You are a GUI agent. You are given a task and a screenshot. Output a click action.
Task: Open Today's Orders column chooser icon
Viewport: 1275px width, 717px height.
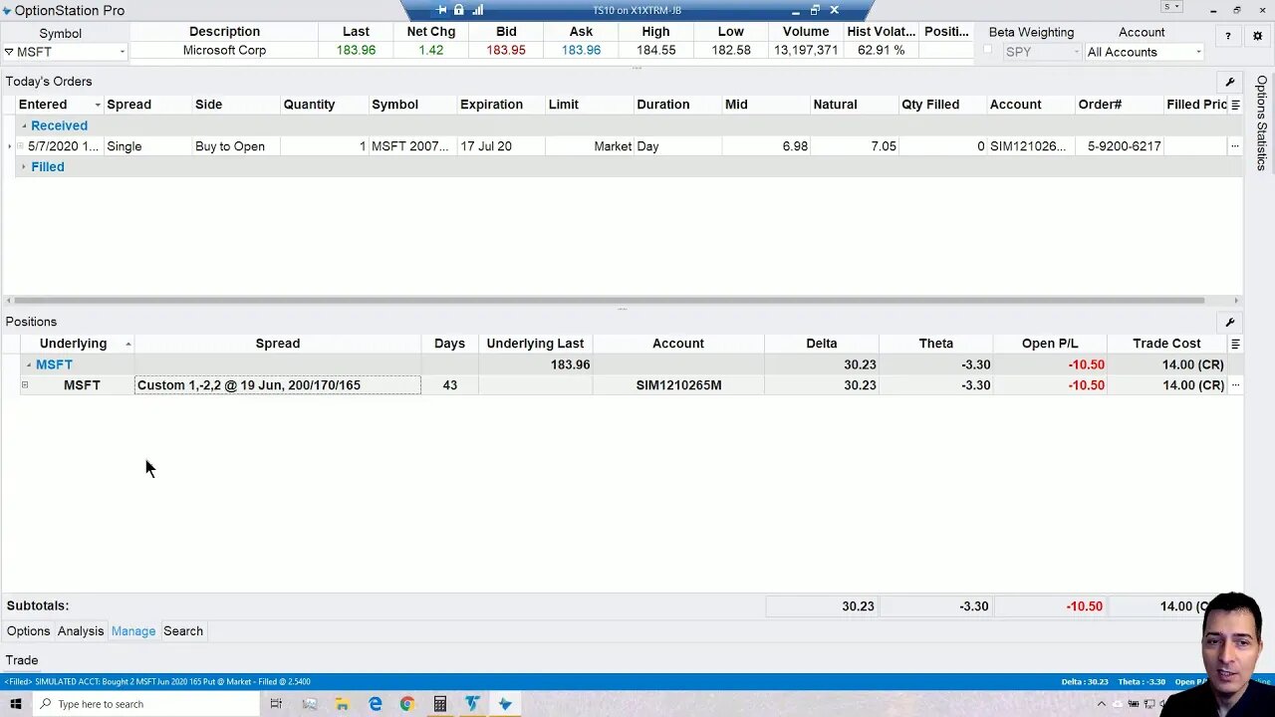tap(1235, 105)
